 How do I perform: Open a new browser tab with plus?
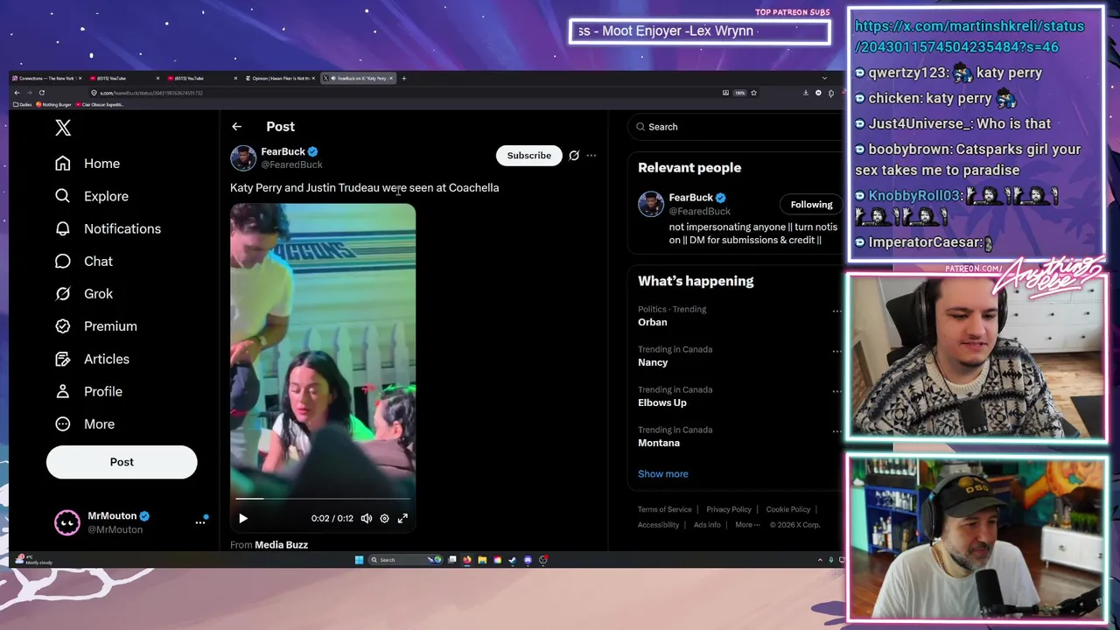(403, 78)
